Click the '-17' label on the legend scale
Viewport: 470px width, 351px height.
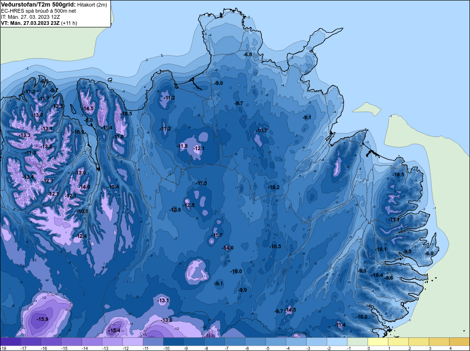[x=23, y=348]
